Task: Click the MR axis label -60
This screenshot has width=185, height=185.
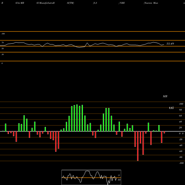Action: click(x=181, y=151)
